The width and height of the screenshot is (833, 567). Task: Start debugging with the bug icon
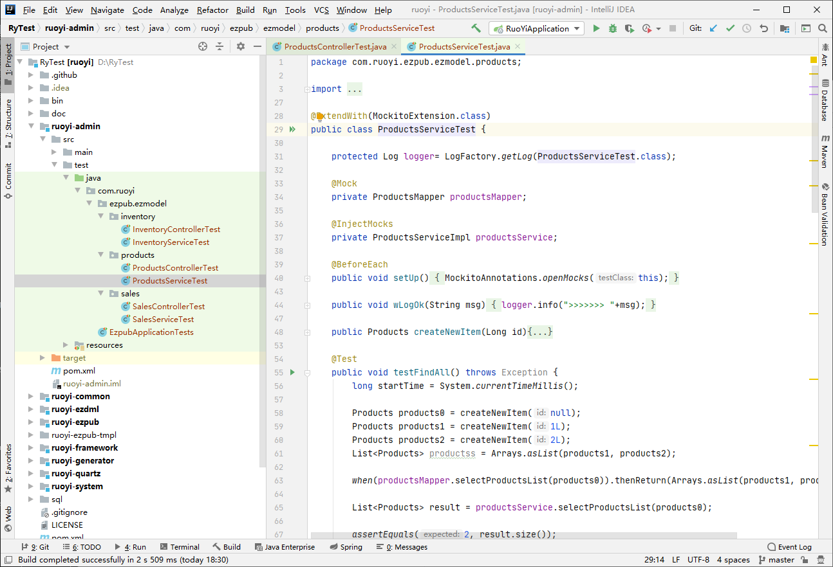pyautogui.click(x=612, y=28)
